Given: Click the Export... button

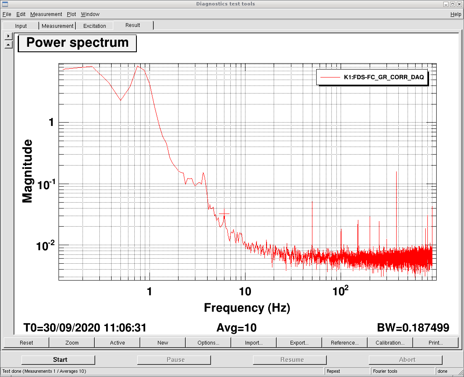Looking at the screenshot, I should pos(299,342).
